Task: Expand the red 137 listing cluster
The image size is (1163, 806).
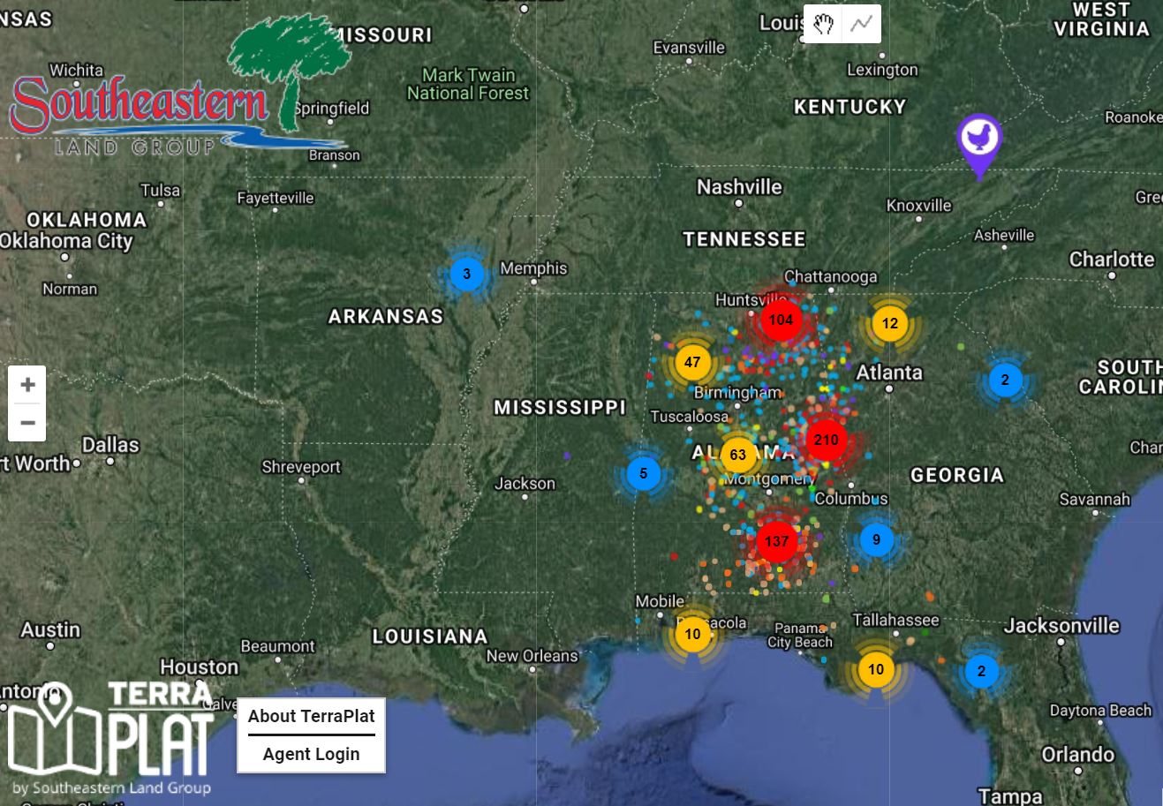Action: coord(776,541)
